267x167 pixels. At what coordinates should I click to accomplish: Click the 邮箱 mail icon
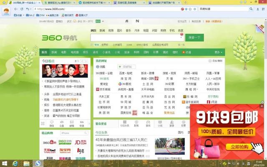[72, 124]
